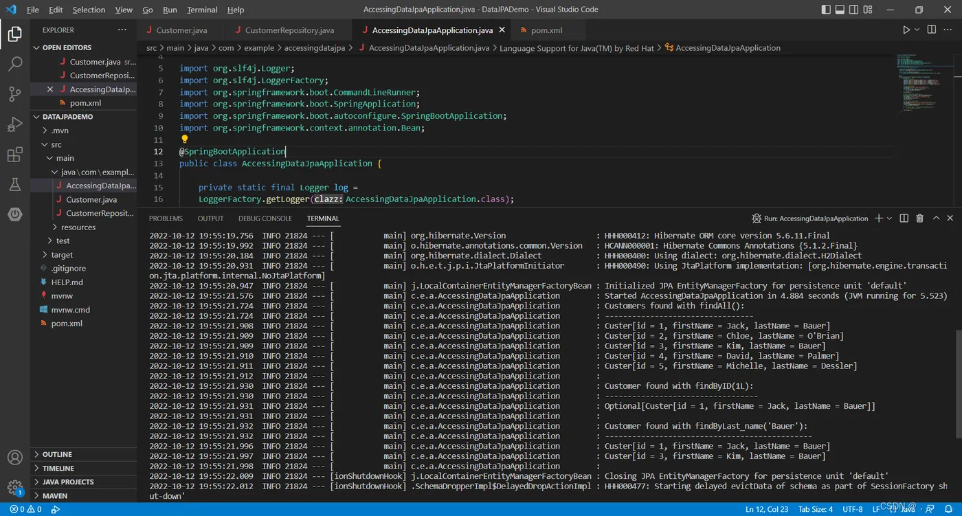Open Explorer views and more actions ellipsis
Screen dimensions: 962x516
click(122, 30)
